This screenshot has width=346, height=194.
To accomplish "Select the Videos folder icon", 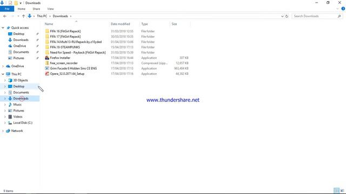I will pos(10,116).
